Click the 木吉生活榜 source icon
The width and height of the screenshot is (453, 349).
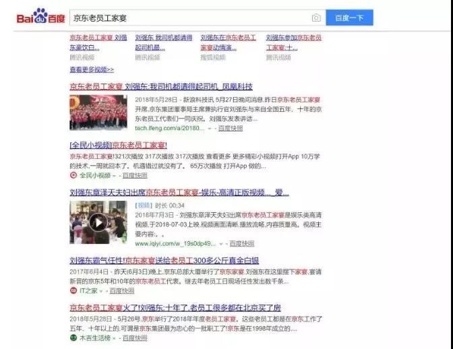click(x=73, y=338)
